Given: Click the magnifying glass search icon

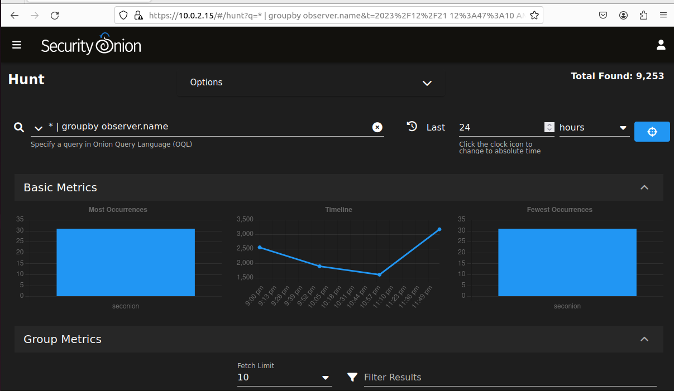Looking at the screenshot, I should [x=19, y=127].
